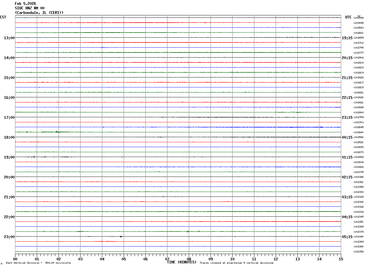Click the DC offset value -102375
This screenshot has height=267, width=365.
(358, 172)
